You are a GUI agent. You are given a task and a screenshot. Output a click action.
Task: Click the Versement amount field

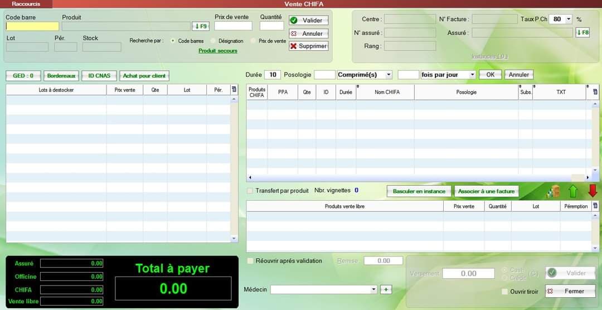click(x=468, y=274)
